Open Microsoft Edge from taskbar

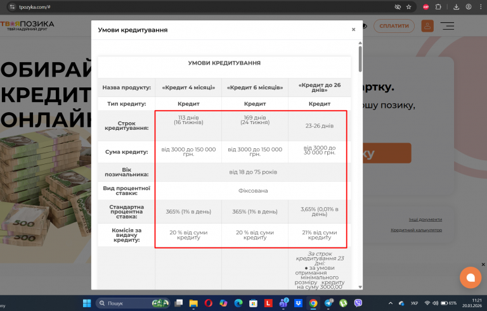click(238, 303)
